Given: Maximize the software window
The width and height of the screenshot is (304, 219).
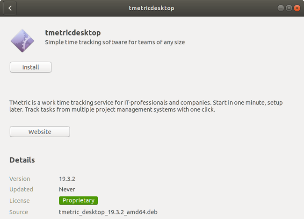Looking at the screenshot, I should [289, 8].
